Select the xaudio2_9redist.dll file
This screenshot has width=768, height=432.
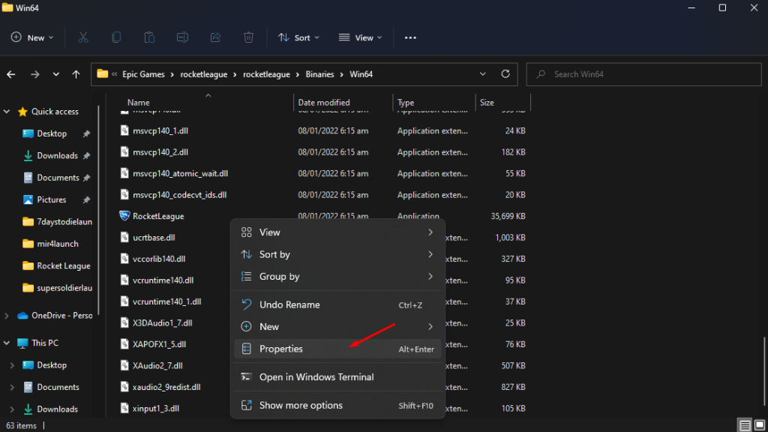click(166, 387)
